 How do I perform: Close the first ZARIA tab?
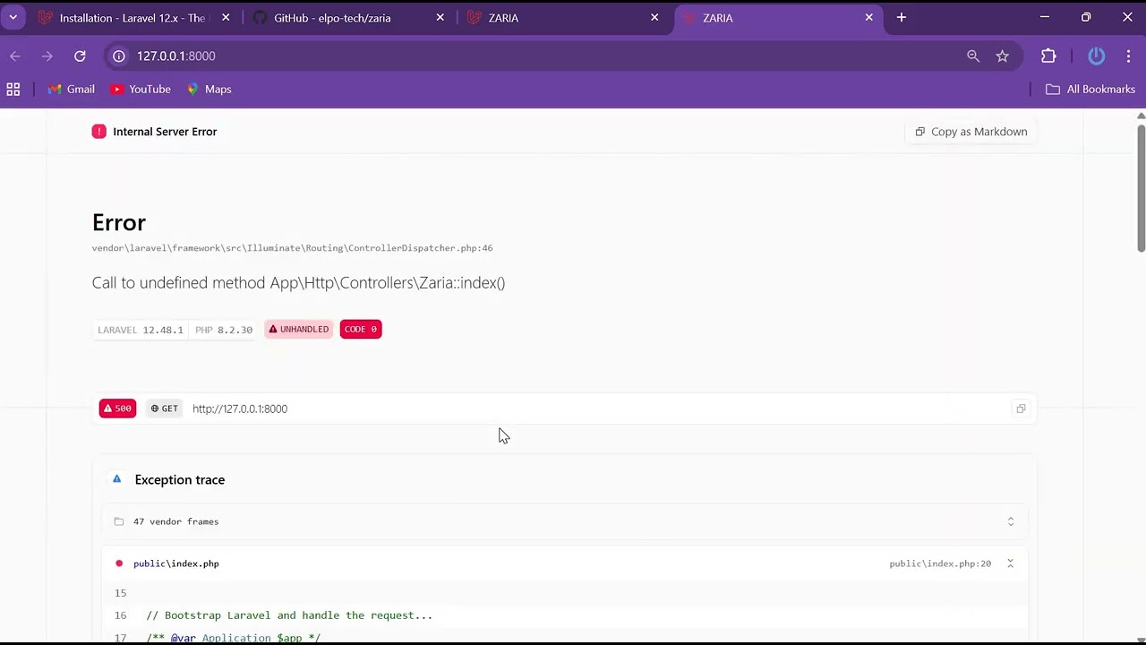(x=654, y=17)
